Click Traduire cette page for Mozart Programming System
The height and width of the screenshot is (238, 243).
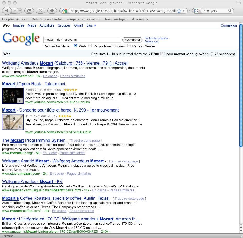click(x=85, y=140)
